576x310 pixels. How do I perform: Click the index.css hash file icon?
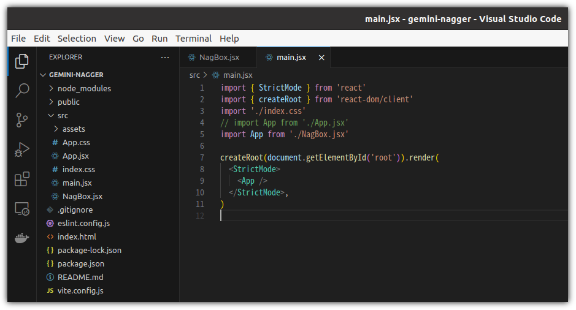pos(55,170)
